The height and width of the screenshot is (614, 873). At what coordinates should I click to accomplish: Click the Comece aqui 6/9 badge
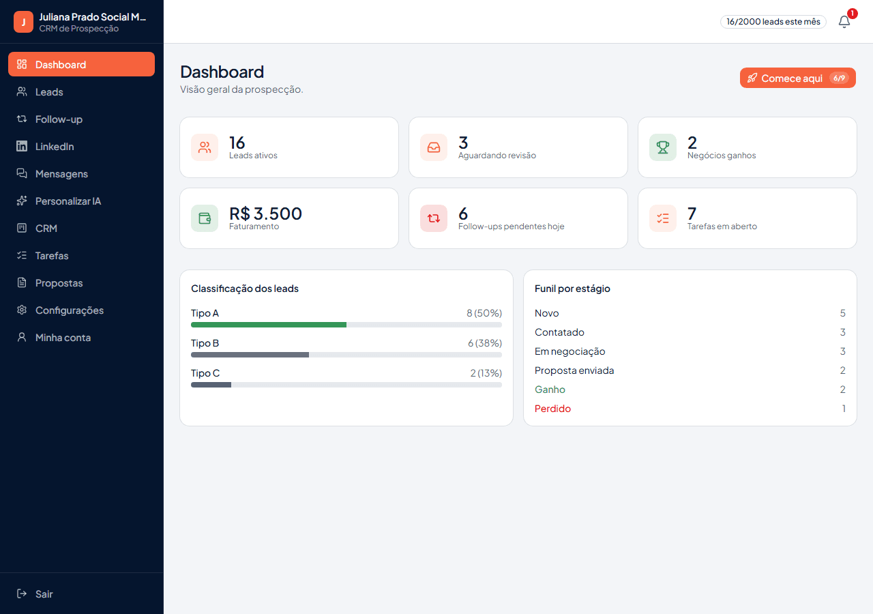[839, 78]
